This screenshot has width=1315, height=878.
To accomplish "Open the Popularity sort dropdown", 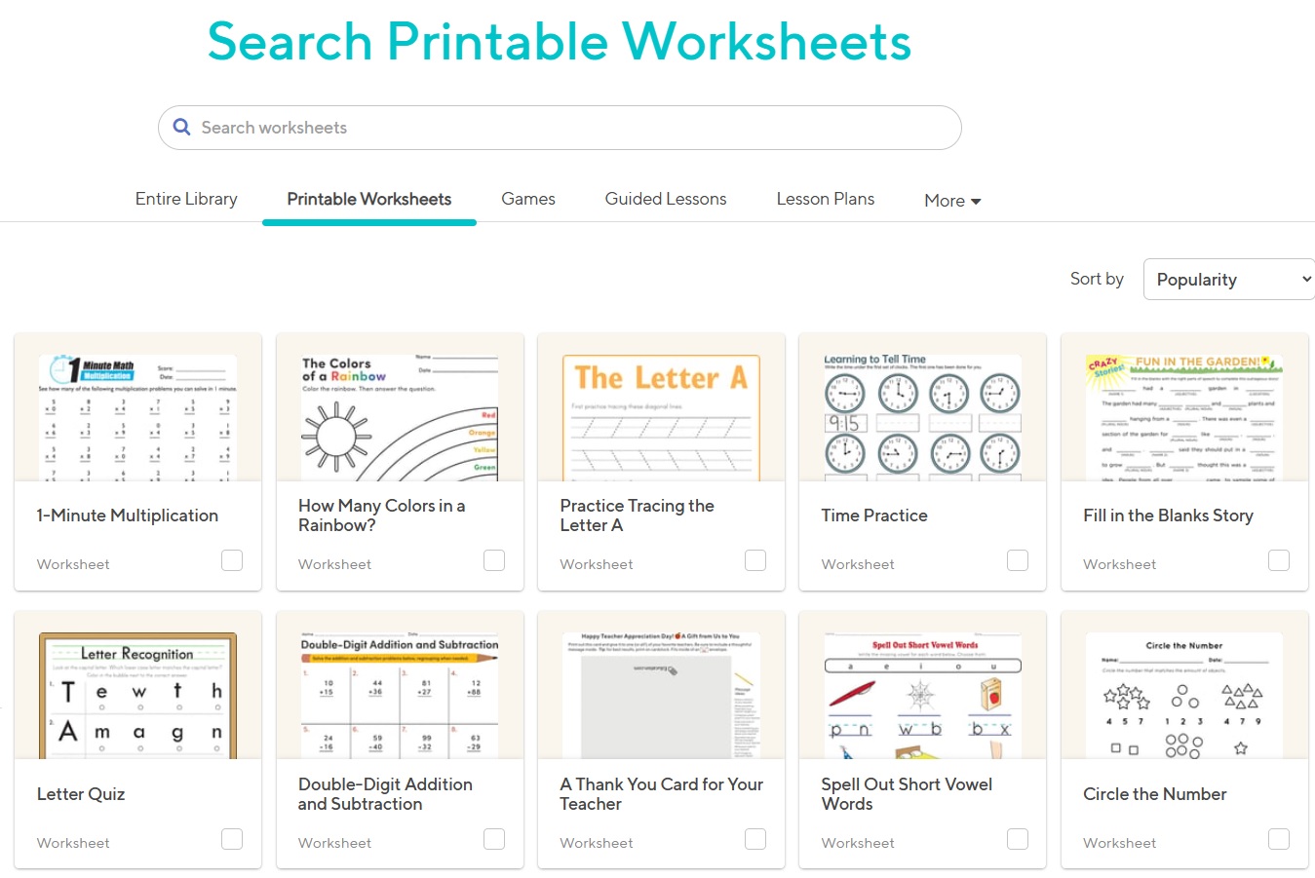I will click(1228, 279).
